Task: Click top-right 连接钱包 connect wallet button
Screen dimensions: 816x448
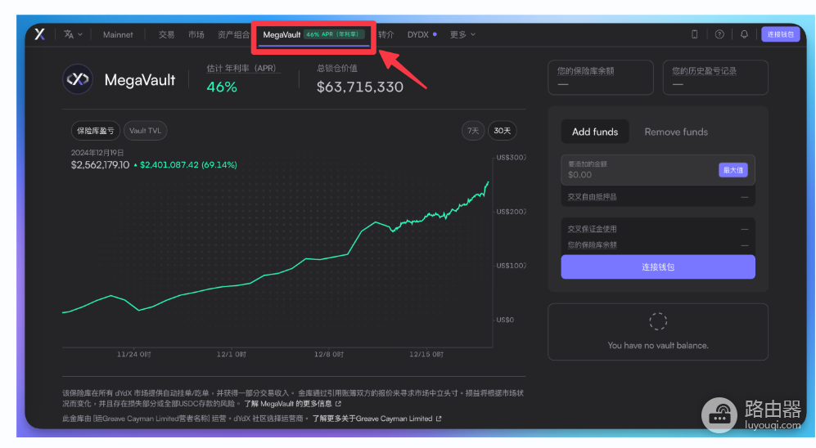Action: [780, 34]
